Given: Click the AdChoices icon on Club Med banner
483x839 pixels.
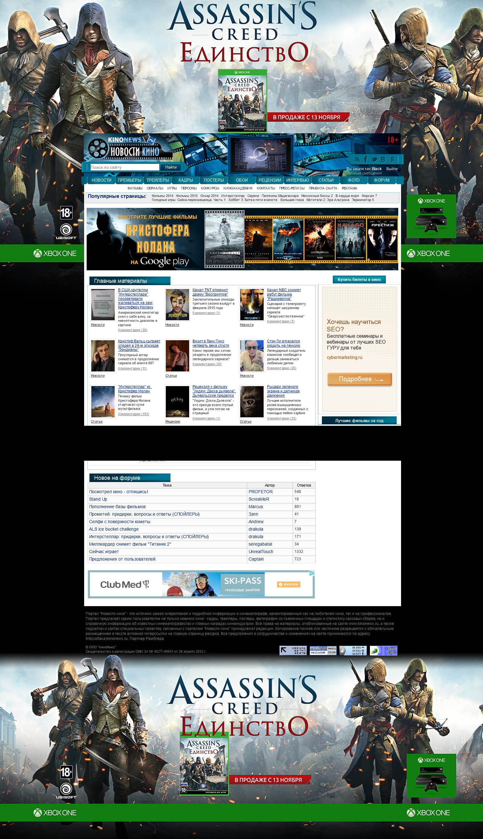Looking at the screenshot, I should tap(312, 573).
